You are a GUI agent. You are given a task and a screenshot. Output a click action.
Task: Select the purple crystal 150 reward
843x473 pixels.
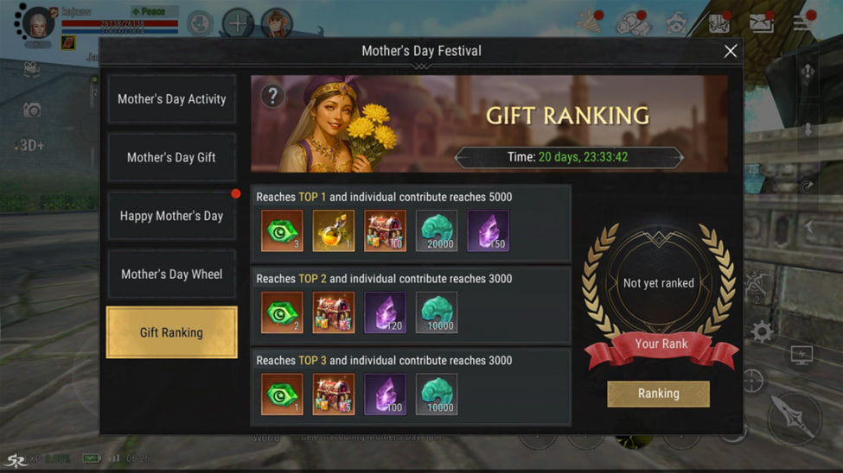pos(489,230)
